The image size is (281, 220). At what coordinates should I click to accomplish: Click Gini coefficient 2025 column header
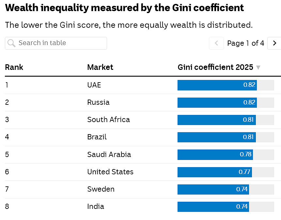[215, 67]
